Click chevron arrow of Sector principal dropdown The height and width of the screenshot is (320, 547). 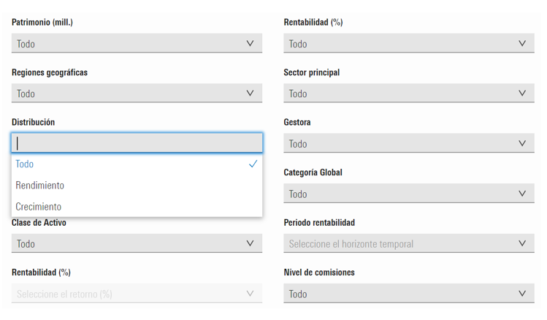coord(522,94)
